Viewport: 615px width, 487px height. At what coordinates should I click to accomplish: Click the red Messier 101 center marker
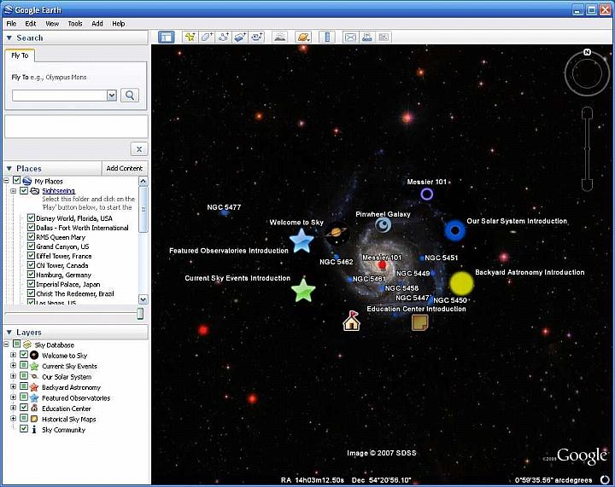[383, 265]
